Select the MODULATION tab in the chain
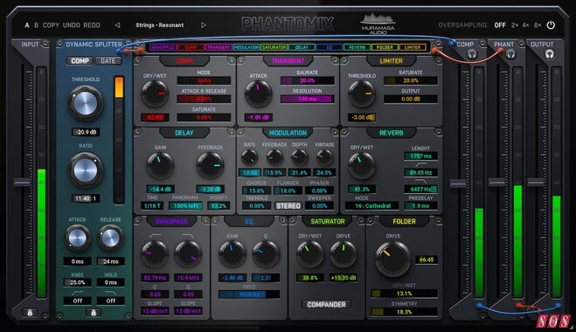The width and height of the screenshot is (576, 332). coord(246,47)
